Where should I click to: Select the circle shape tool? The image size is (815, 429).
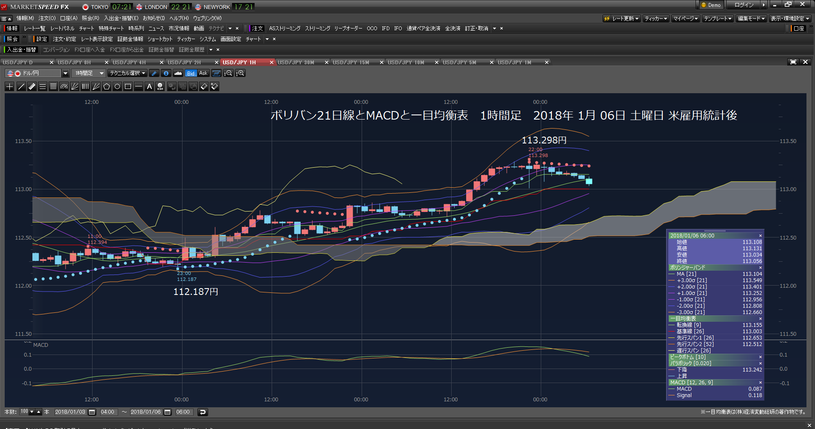117,87
